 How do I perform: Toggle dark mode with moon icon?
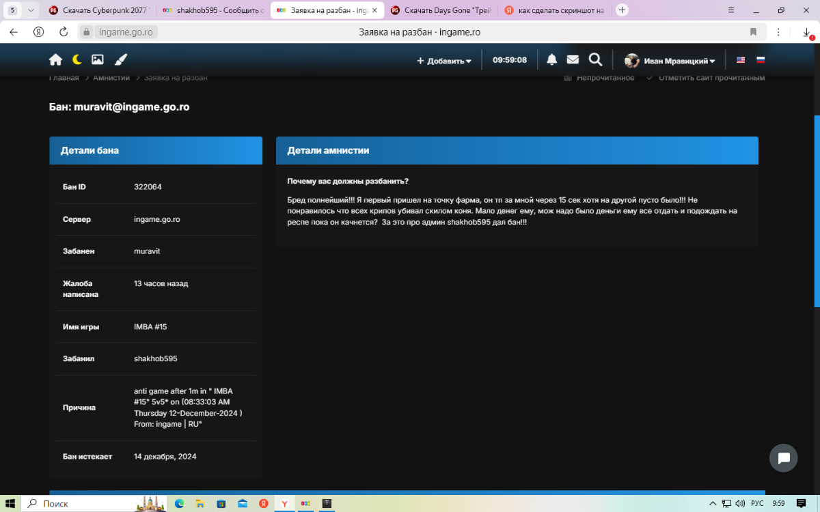(77, 60)
